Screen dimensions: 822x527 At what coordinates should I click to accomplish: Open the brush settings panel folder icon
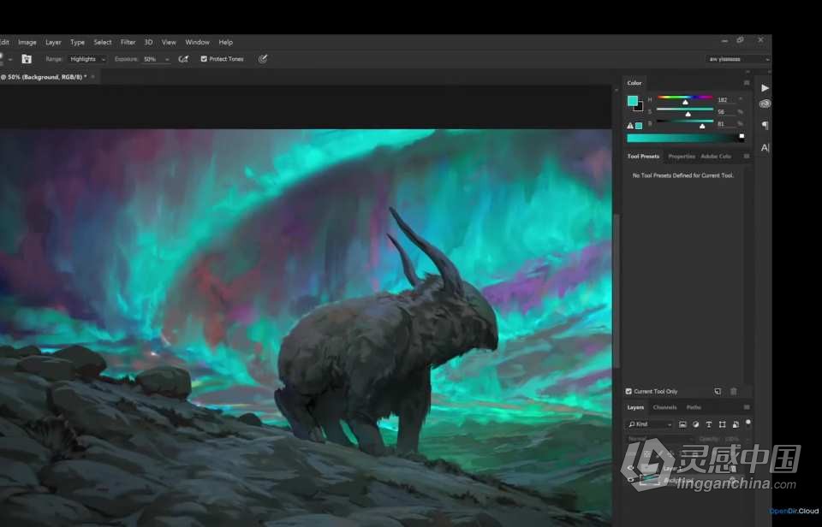click(x=27, y=59)
